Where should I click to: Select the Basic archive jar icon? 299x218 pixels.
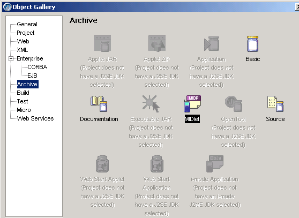tap(252, 44)
